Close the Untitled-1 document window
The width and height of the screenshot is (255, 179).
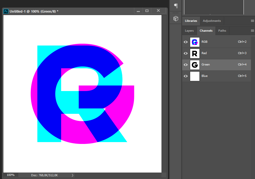point(158,11)
